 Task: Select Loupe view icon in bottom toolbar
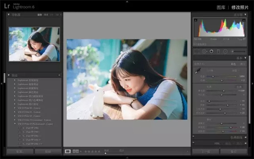coord(68,151)
